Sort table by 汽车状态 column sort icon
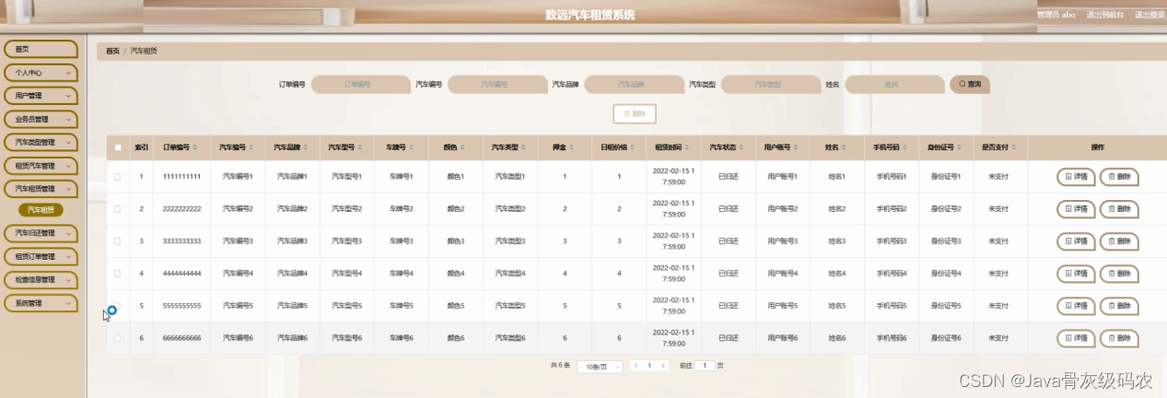This screenshot has height=398, width=1167. pos(741,147)
